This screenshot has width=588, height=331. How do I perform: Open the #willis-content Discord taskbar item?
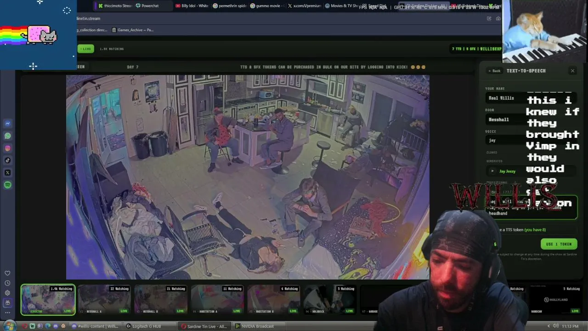click(x=96, y=326)
